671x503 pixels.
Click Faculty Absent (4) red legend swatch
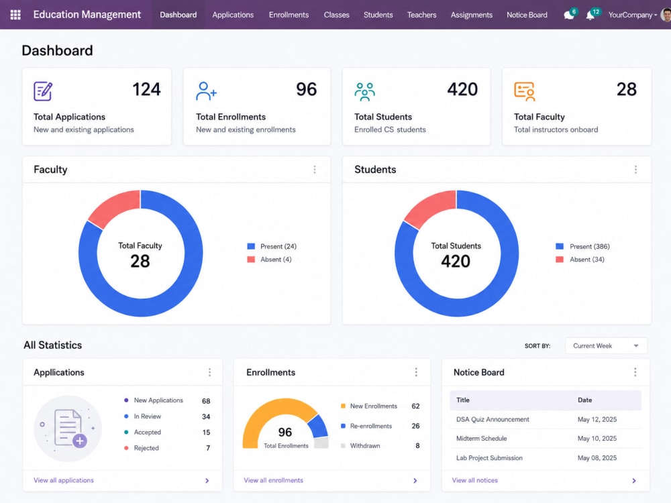point(251,259)
